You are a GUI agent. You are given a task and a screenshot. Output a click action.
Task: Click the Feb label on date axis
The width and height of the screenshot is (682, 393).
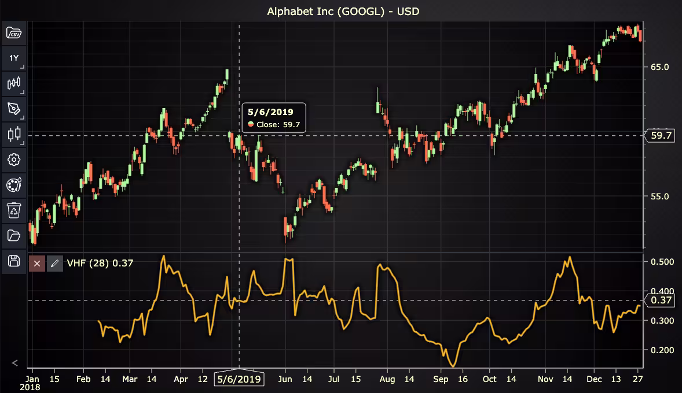83,379
